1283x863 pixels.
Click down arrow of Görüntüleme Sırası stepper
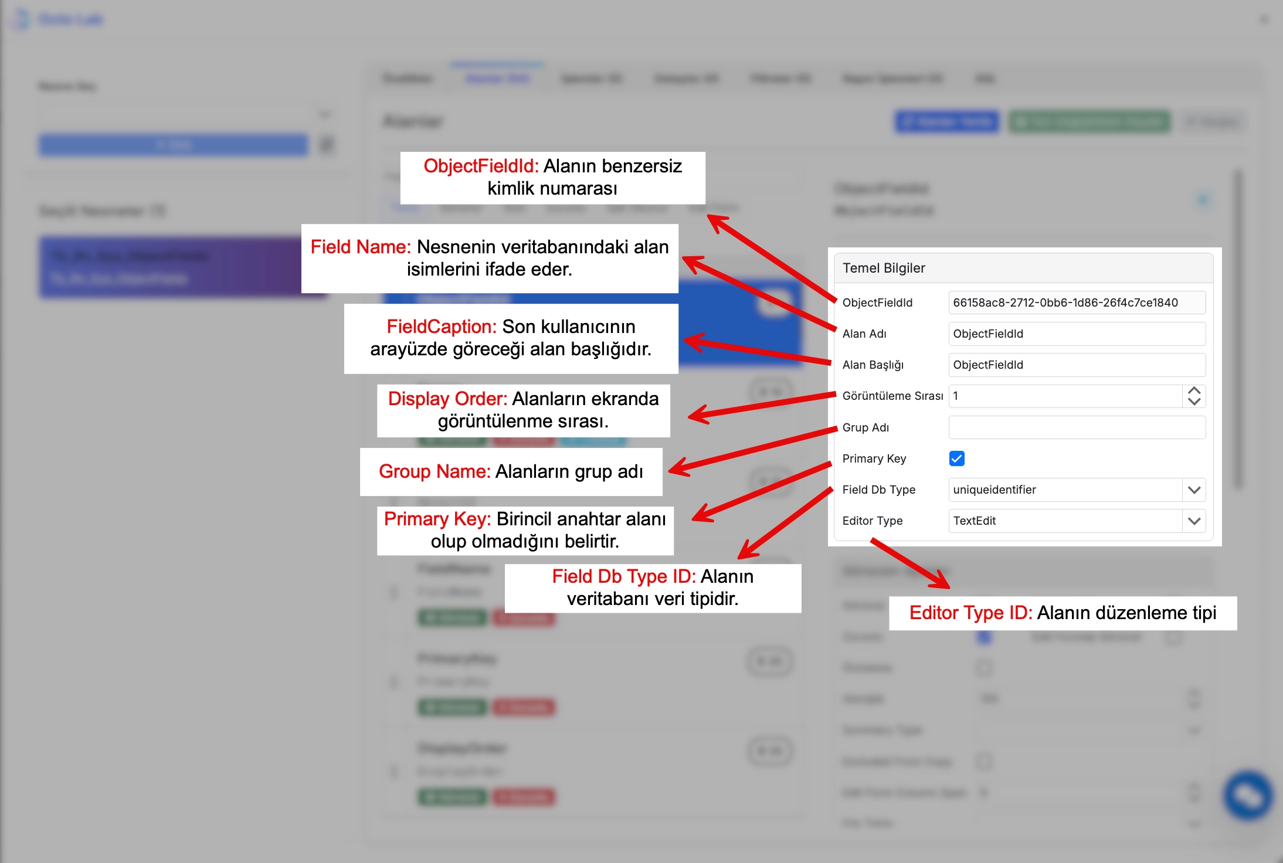point(1194,402)
